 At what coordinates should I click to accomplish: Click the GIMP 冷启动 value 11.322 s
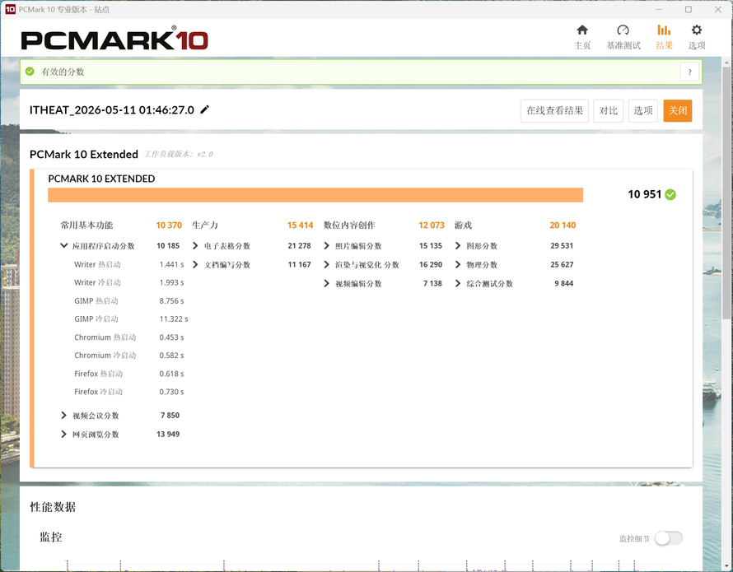tap(174, 319)
